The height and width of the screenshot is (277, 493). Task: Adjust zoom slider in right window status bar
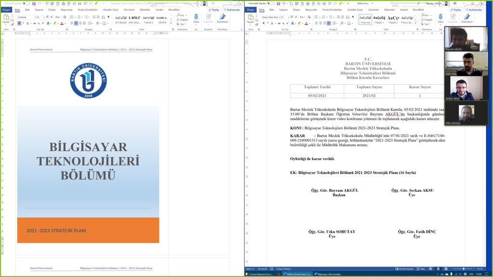pos(464,269)
